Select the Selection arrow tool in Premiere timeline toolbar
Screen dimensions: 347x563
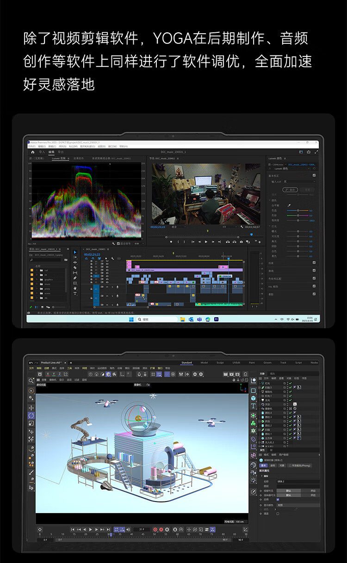pos(75,252)
